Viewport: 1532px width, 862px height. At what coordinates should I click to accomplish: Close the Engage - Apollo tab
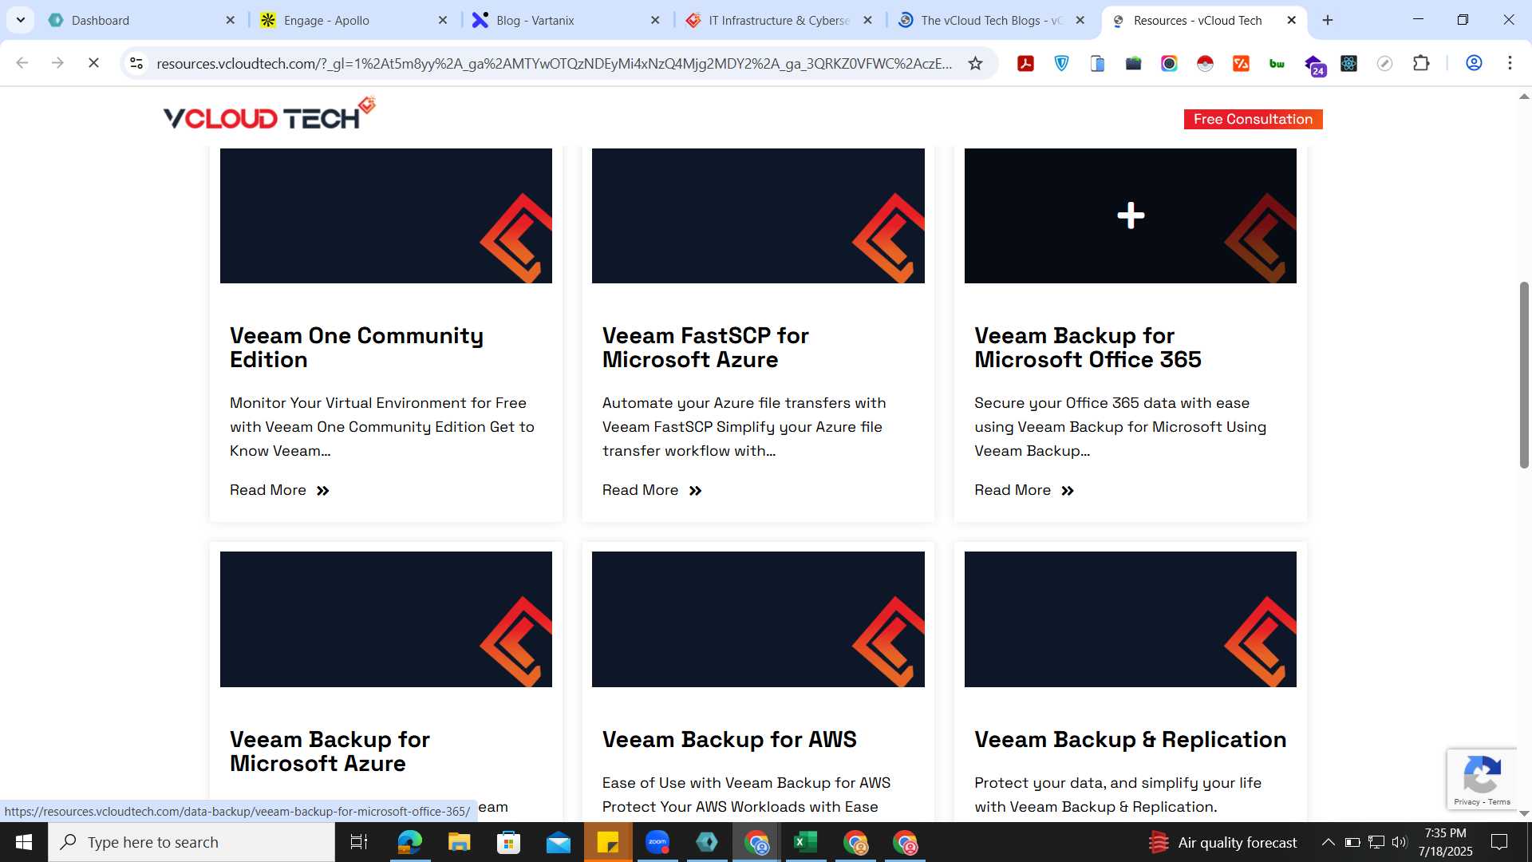click(443, 20)
